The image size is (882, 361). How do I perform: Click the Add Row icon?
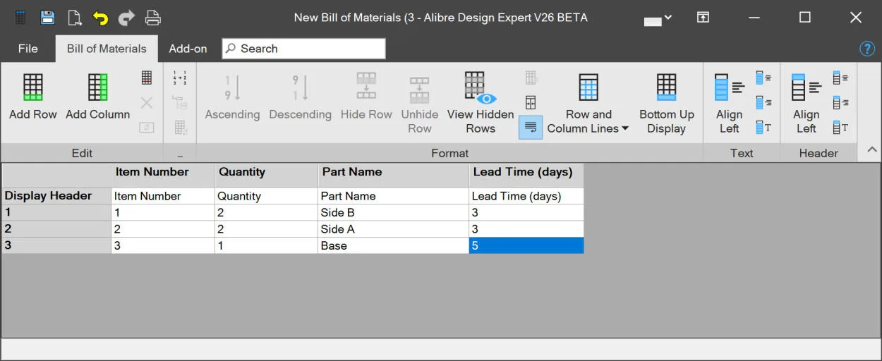coord(33,87)
